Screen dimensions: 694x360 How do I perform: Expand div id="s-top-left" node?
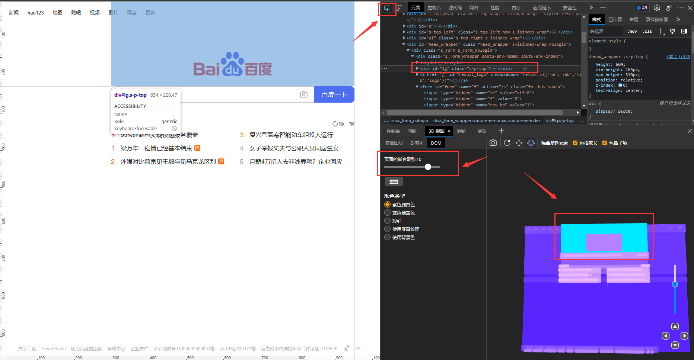pos(404,32)
